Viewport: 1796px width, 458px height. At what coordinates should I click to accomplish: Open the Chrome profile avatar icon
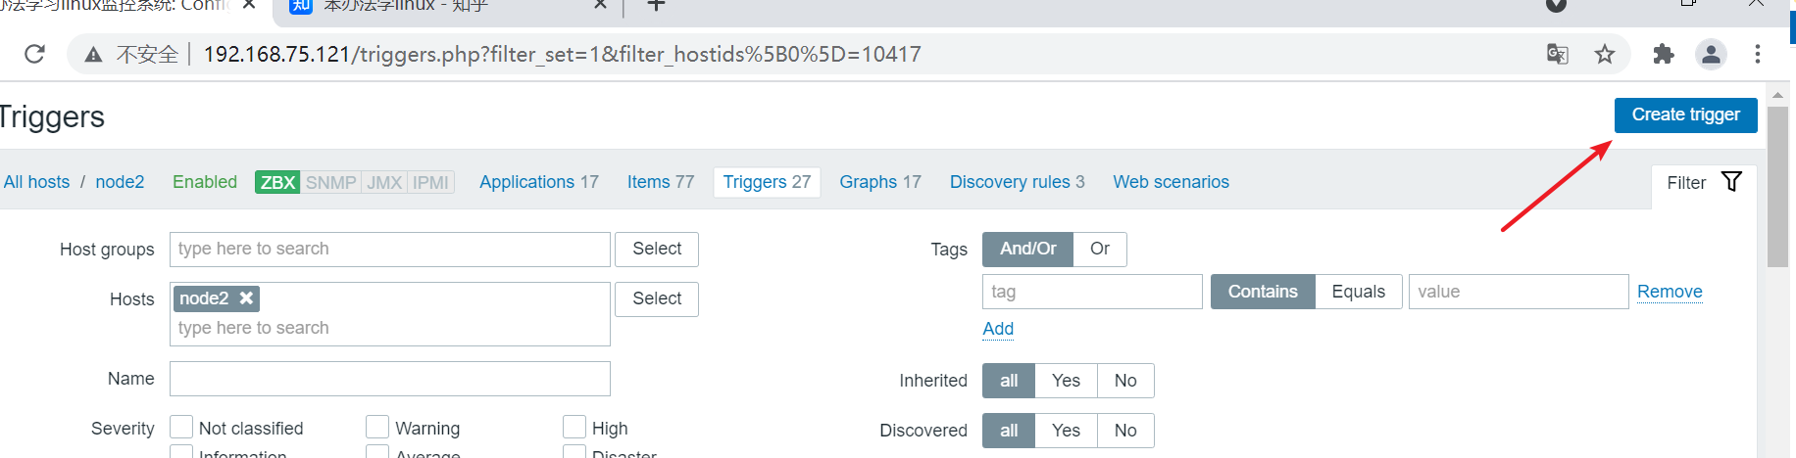1711,54
